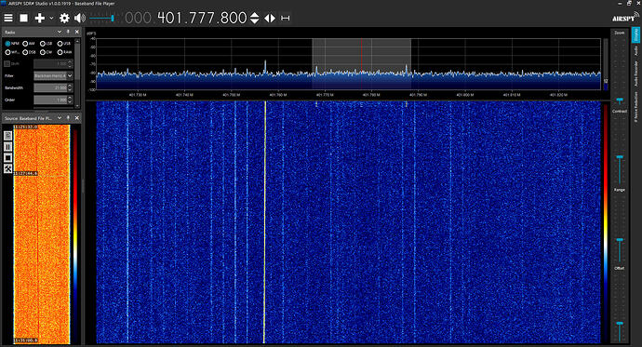The height and width of the screenshot is (347, 642).
Task: Select RAW demodulation mode
Action: point(64,52)
